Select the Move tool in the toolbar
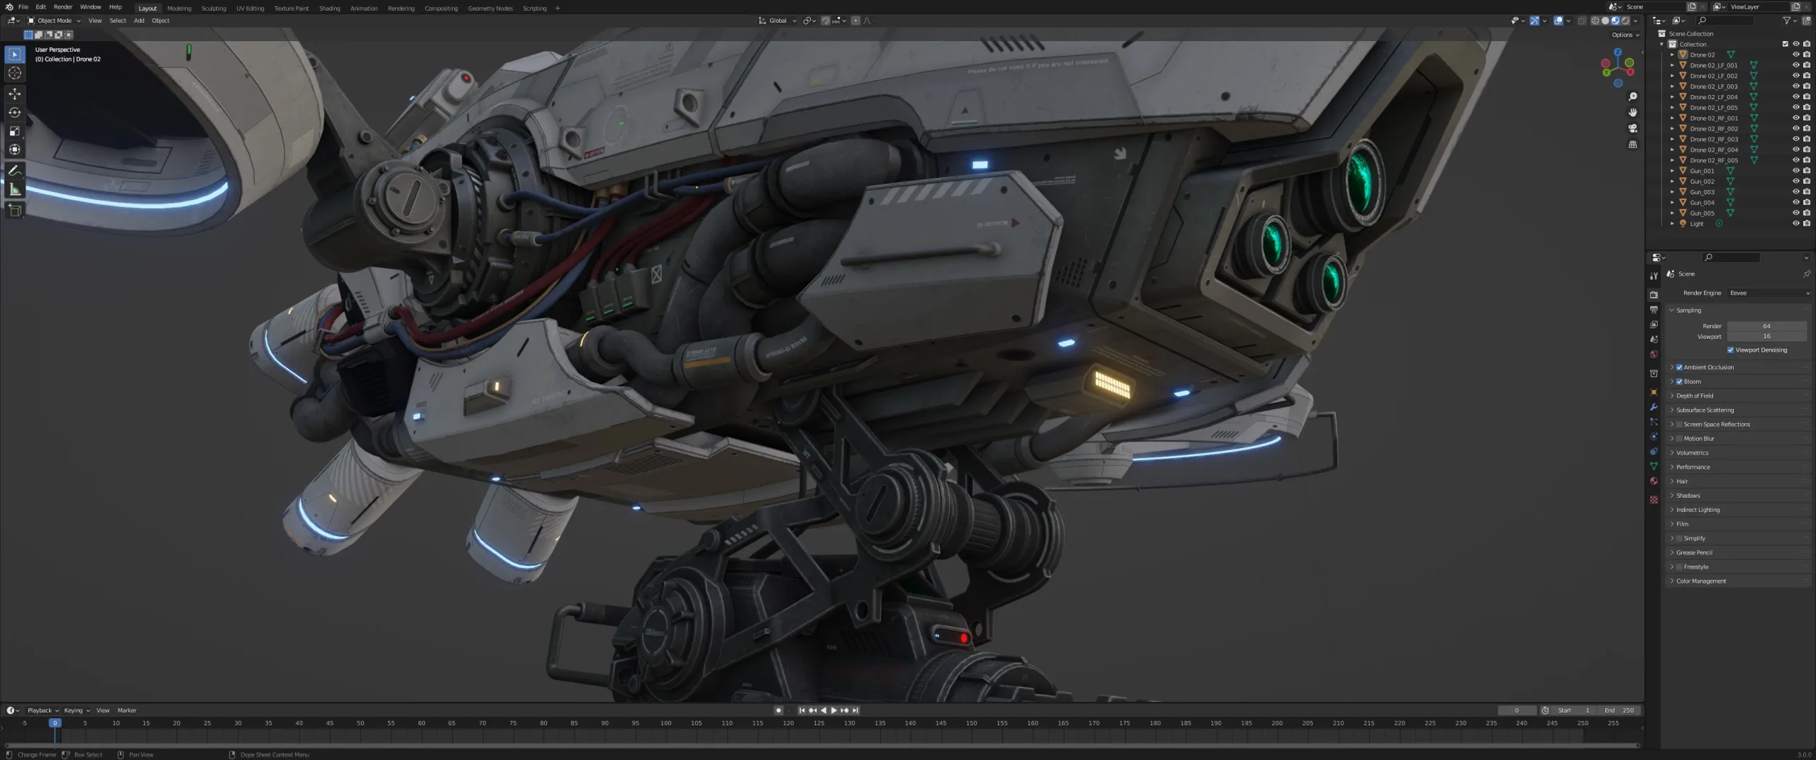 (x=14, y=93)
